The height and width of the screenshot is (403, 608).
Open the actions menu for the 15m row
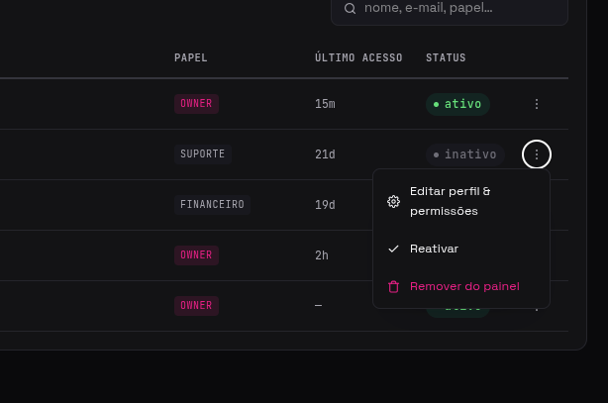537,104
